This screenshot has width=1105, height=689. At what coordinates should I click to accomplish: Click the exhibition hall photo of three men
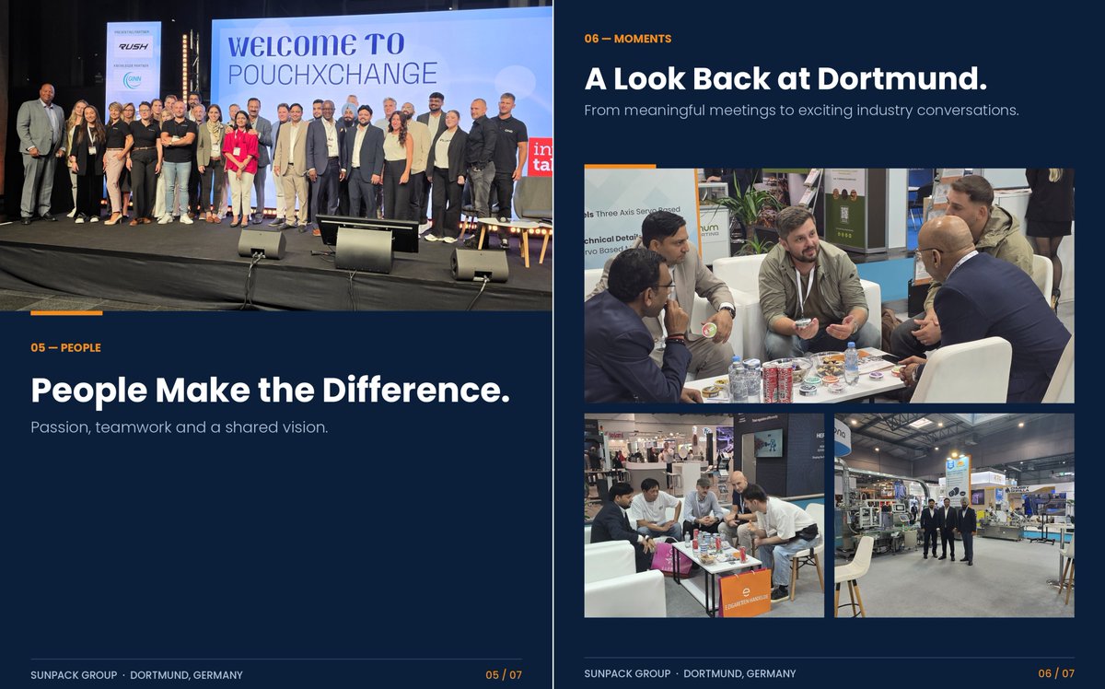click(954, 515)
